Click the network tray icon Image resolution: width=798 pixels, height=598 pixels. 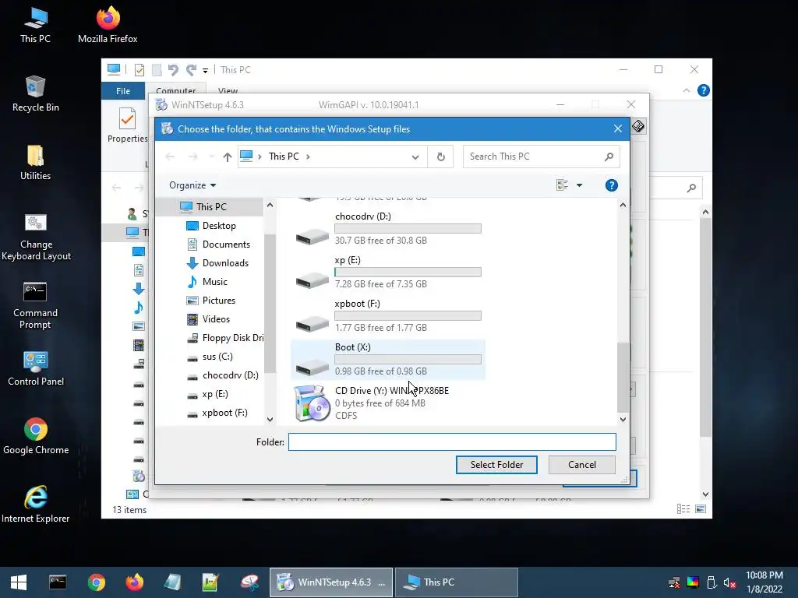[674, 582]
